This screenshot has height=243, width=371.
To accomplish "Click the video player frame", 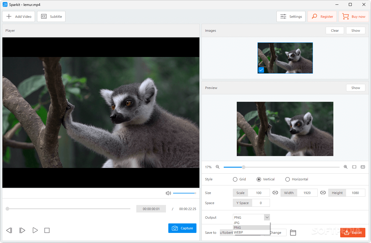I will coord(101,112).
